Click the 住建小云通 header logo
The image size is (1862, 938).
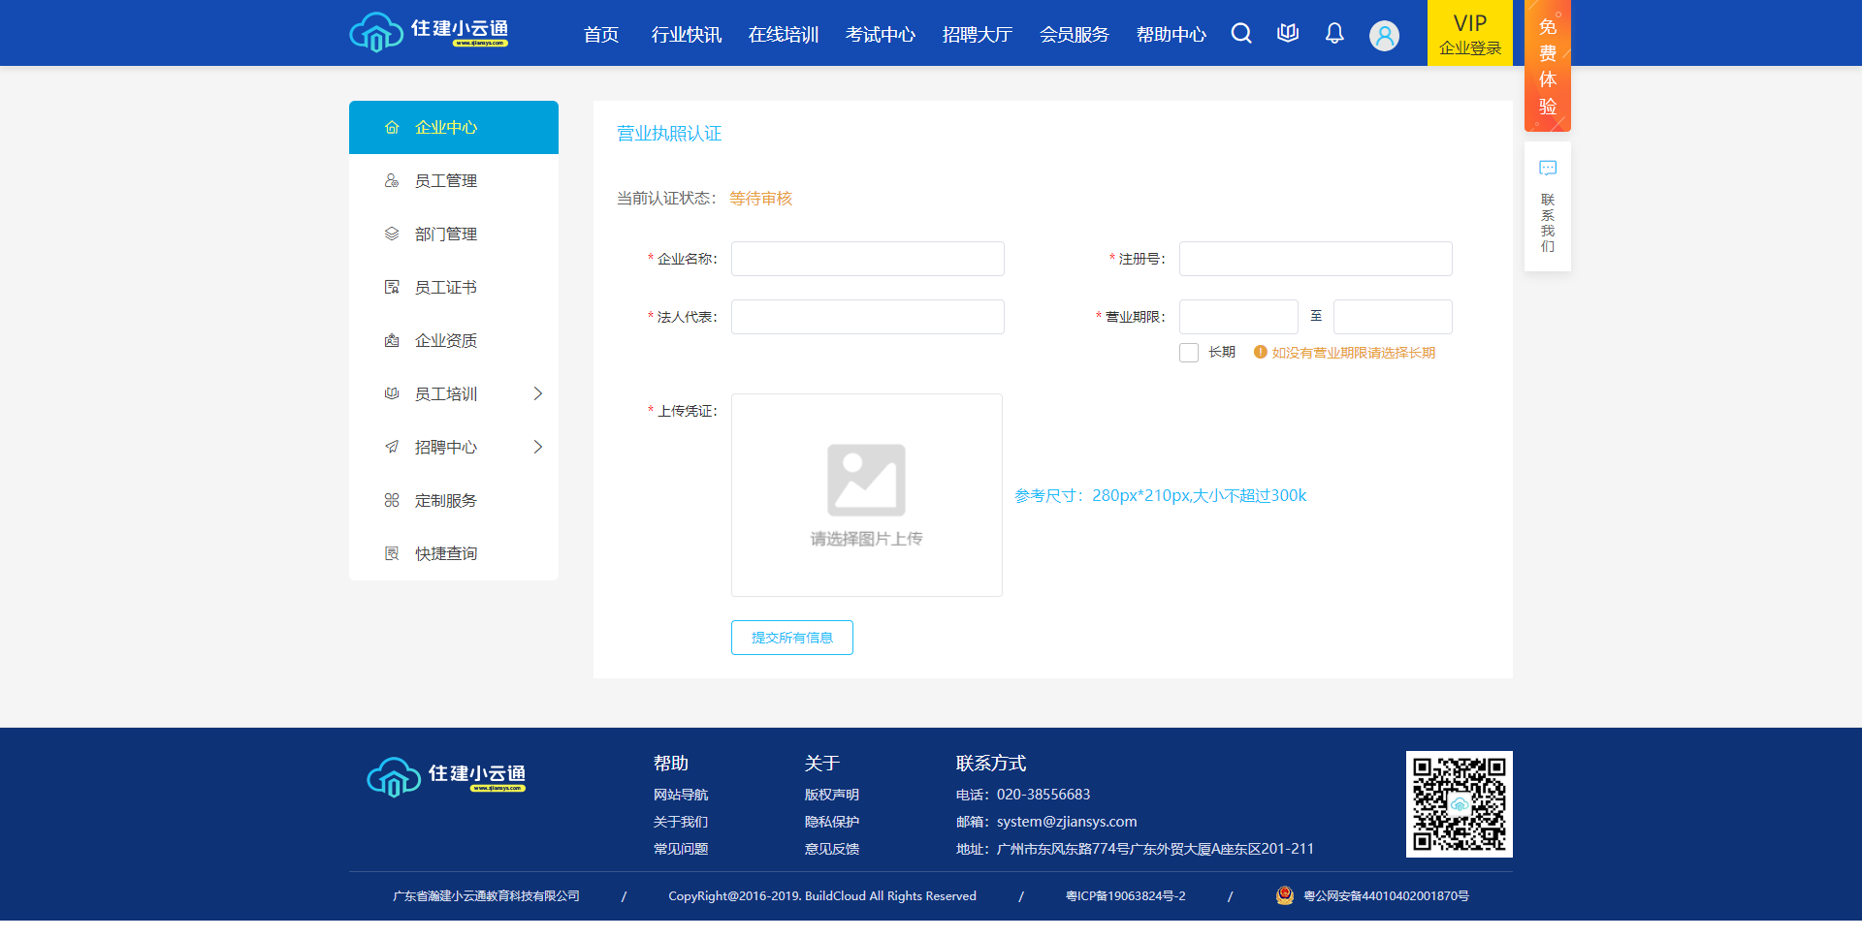tap(430, 32)
